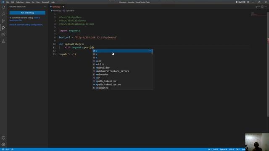Viewport: 269px width, 151px height.
Task: Open the Terminal menu
Action: click(45, 2)
